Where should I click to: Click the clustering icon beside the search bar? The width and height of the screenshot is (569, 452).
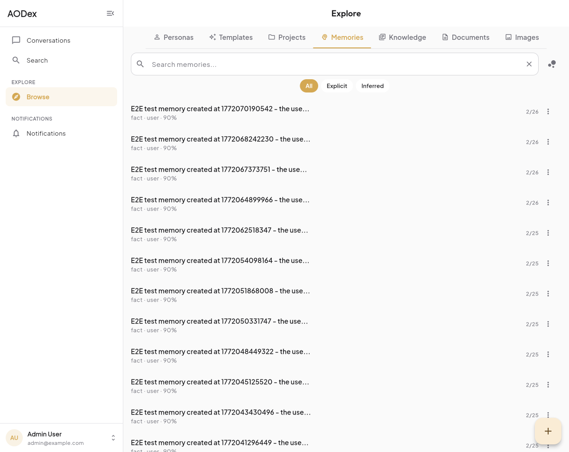(x=552, y=64)
